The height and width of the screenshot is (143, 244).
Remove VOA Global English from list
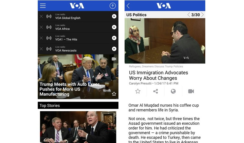point(41,16)
